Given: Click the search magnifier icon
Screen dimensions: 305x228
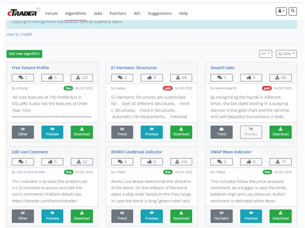Looking at the screenshot, I should [293, 11].
